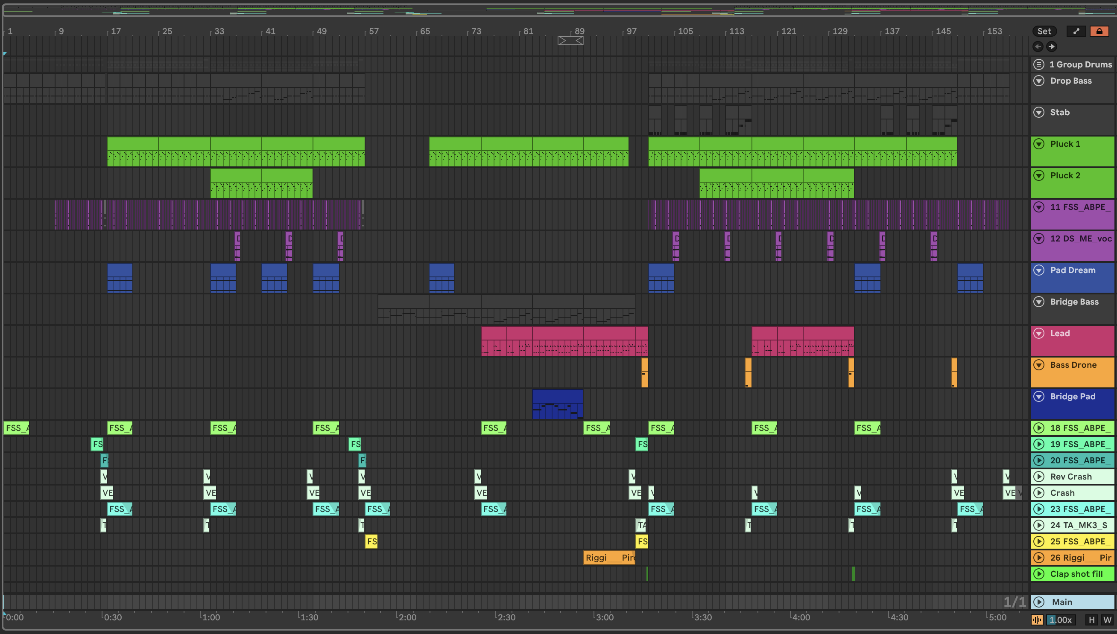Select the Rev Crash track title
The height and width of the screenshot is (634, 1117).
click(1071, 477)
